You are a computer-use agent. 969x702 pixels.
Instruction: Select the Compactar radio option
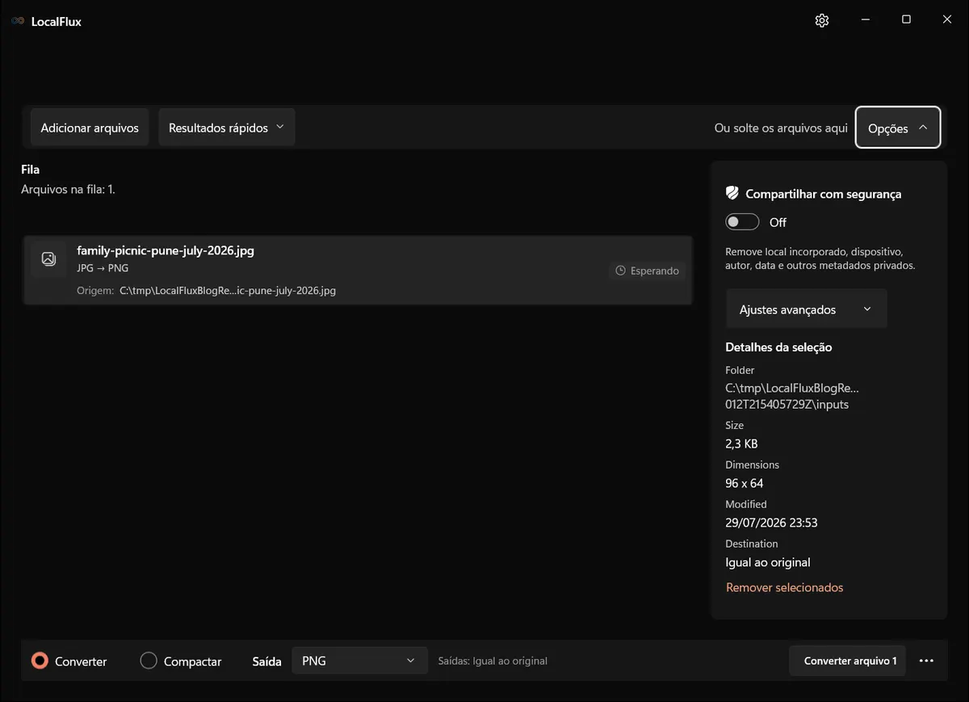(181, 661)
